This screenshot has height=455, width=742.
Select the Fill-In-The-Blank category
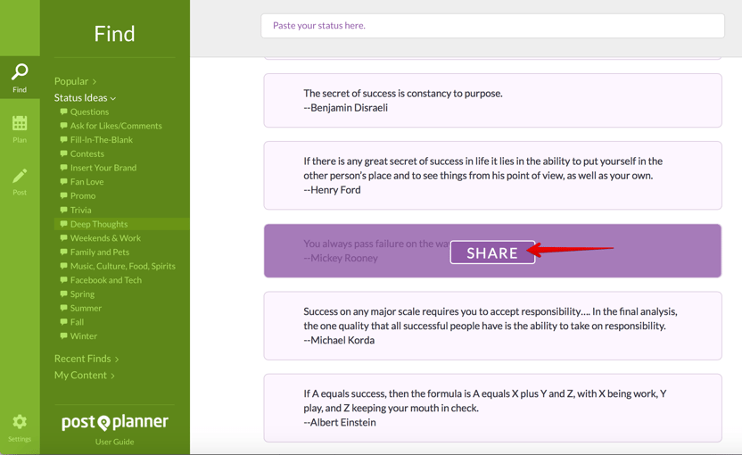[x=102, y=140]
